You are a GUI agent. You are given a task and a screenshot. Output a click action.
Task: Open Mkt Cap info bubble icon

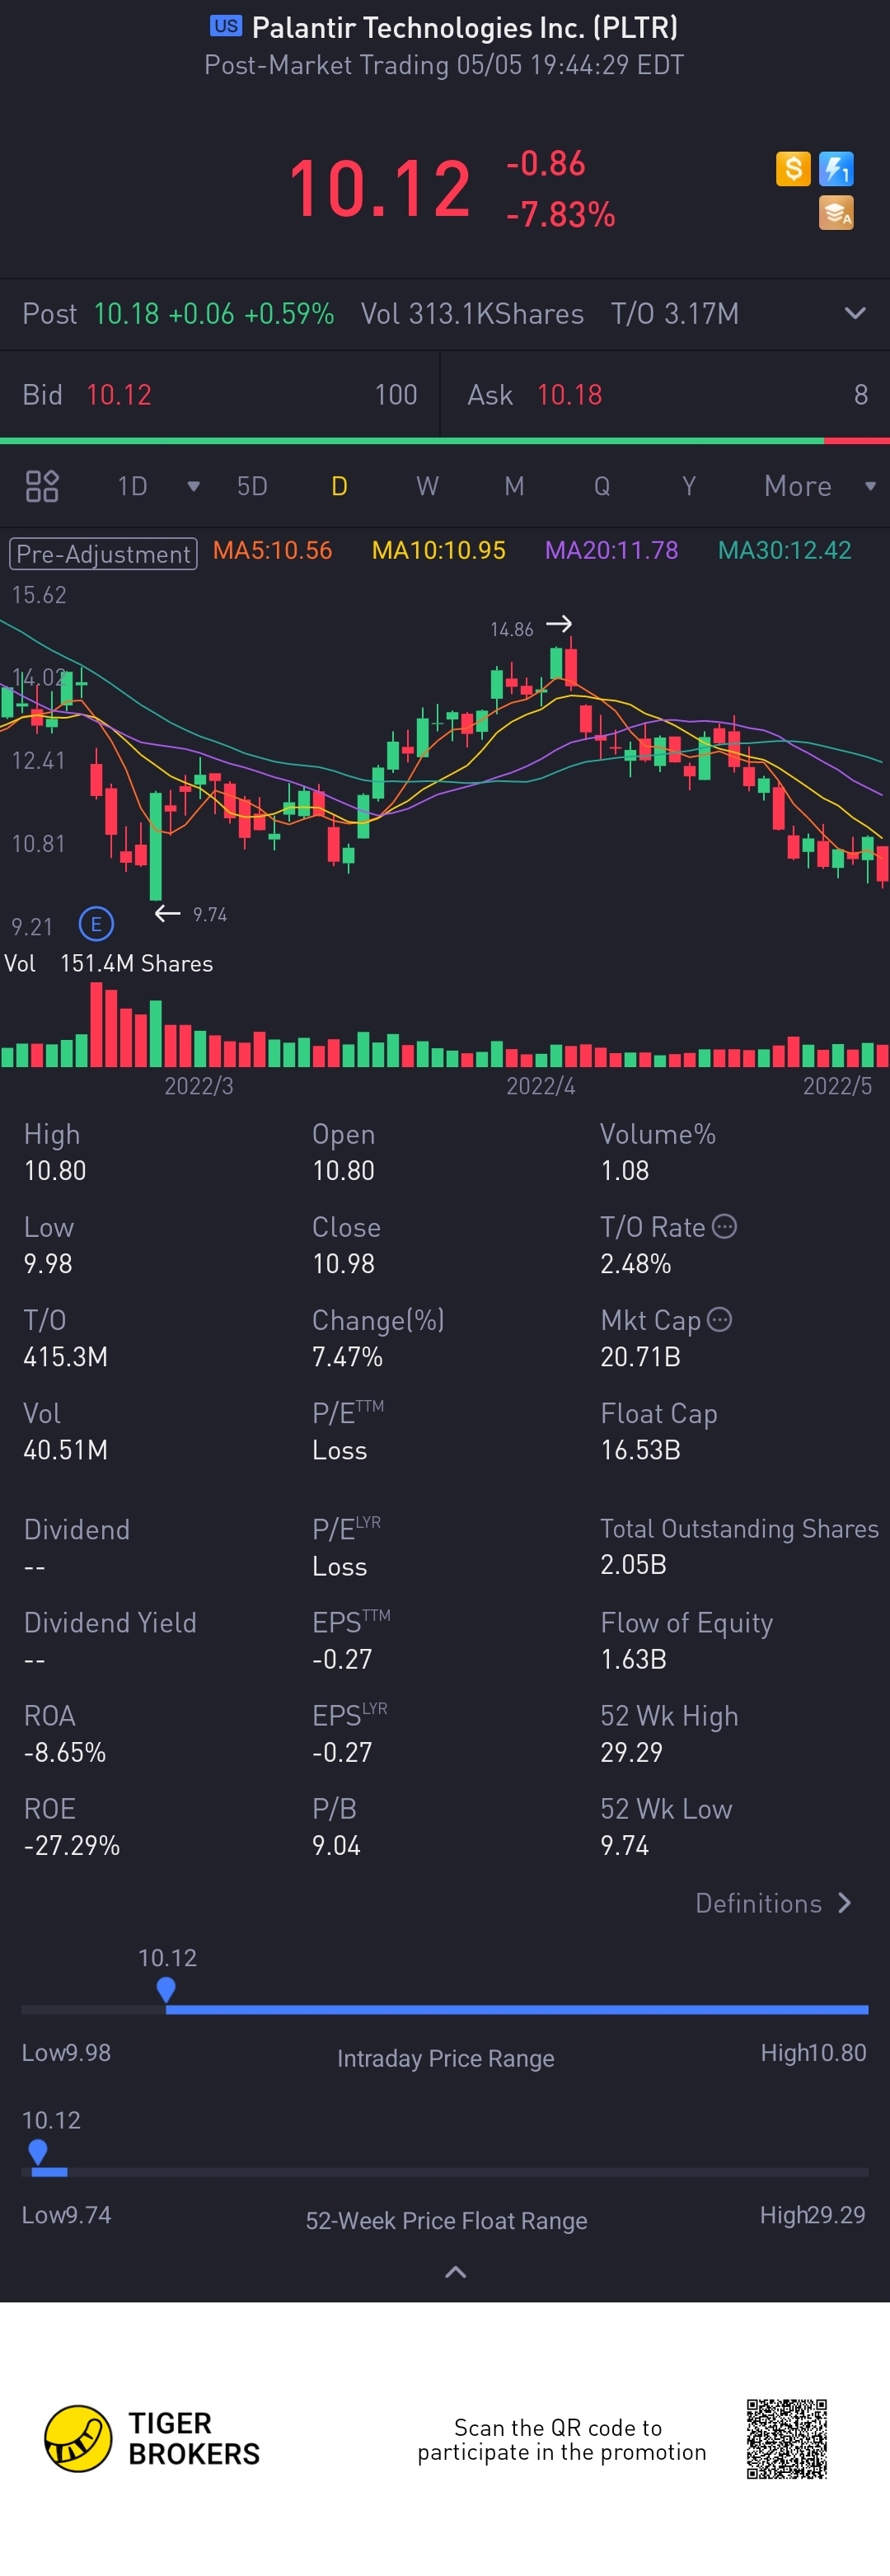coord(720,1319)
